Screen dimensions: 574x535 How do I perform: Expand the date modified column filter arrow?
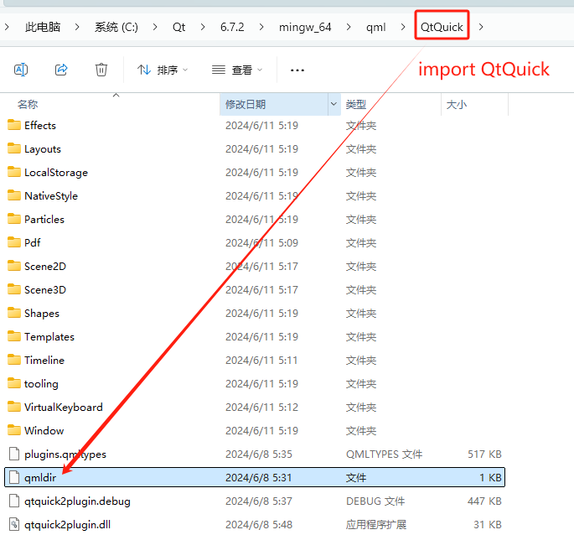pos(334,104)
